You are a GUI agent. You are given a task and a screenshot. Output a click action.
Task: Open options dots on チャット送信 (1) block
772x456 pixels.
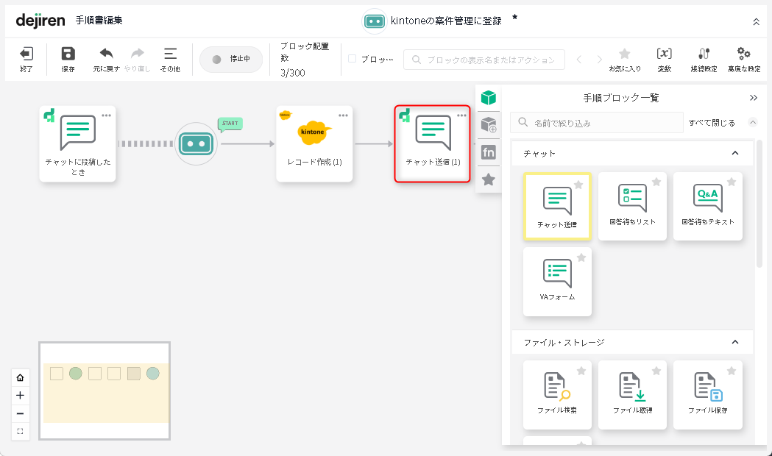pyautogui.click(x=461, y=115)
